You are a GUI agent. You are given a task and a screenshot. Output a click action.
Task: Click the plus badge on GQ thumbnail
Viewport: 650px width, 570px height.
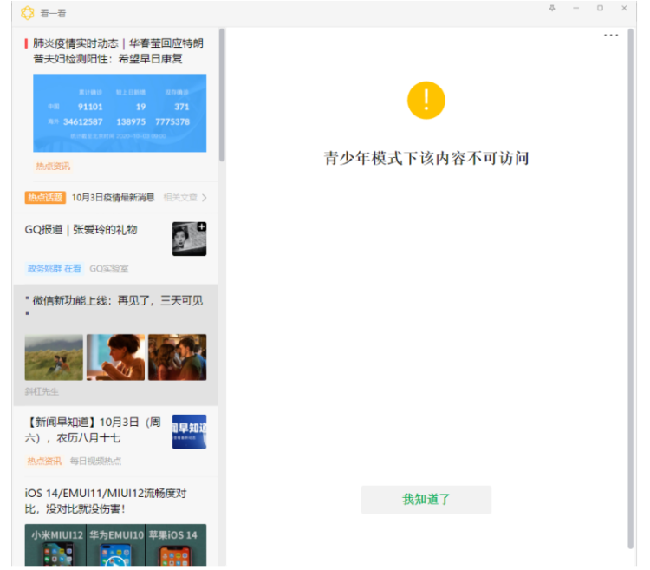[x=201, y=227]
